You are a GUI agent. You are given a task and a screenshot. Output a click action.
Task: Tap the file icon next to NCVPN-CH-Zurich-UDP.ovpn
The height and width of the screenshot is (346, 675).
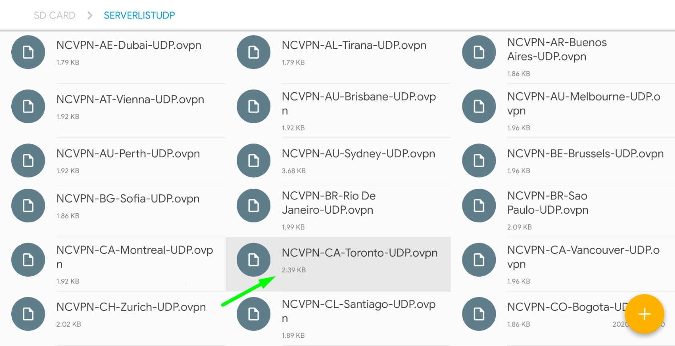[28, 314]
